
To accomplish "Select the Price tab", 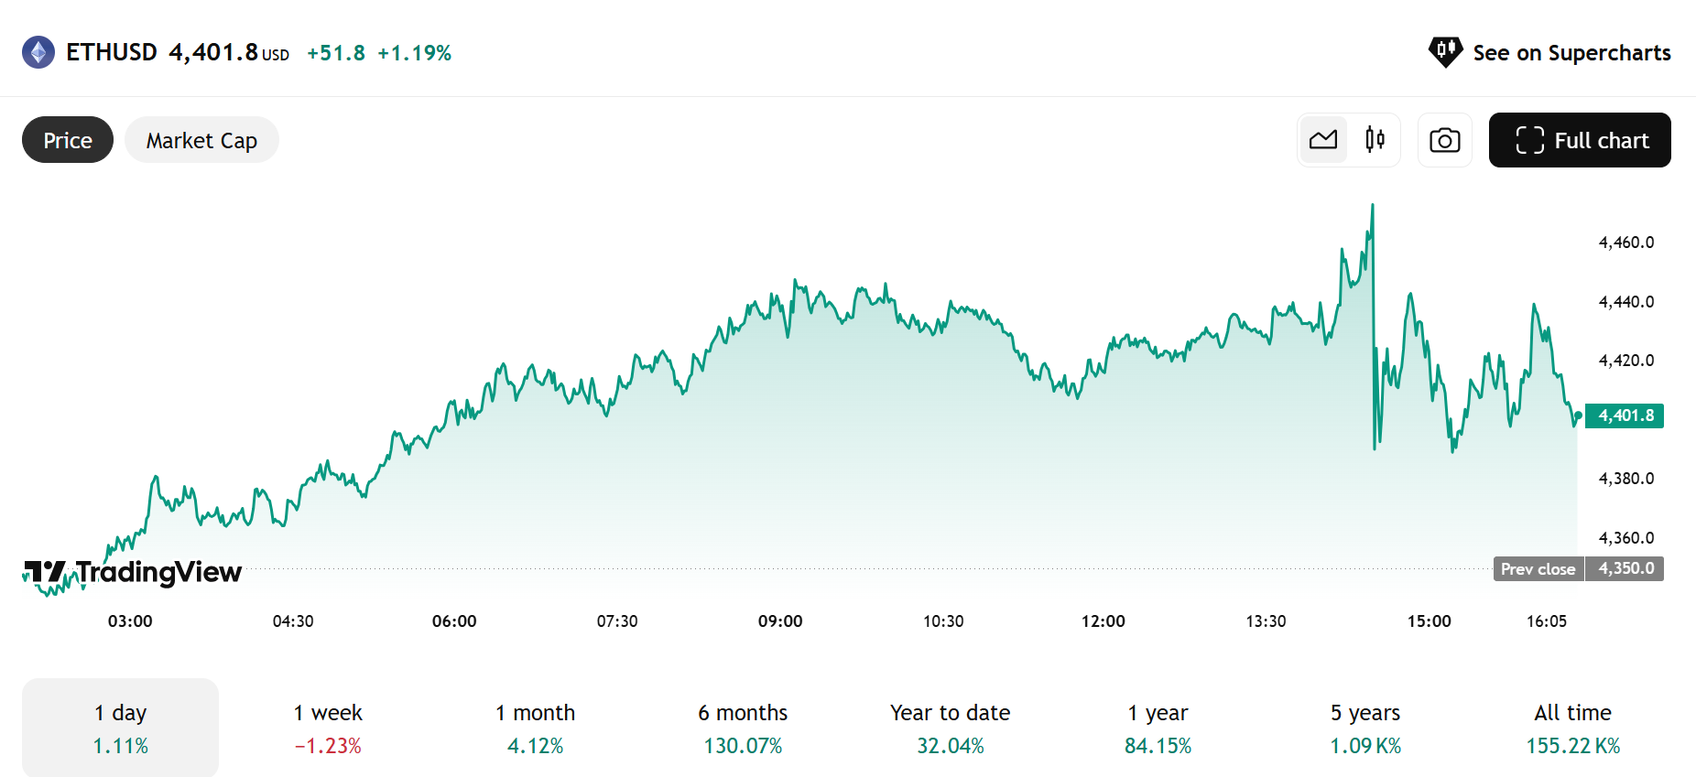I will pyautogui.click(x=68, y=140).
